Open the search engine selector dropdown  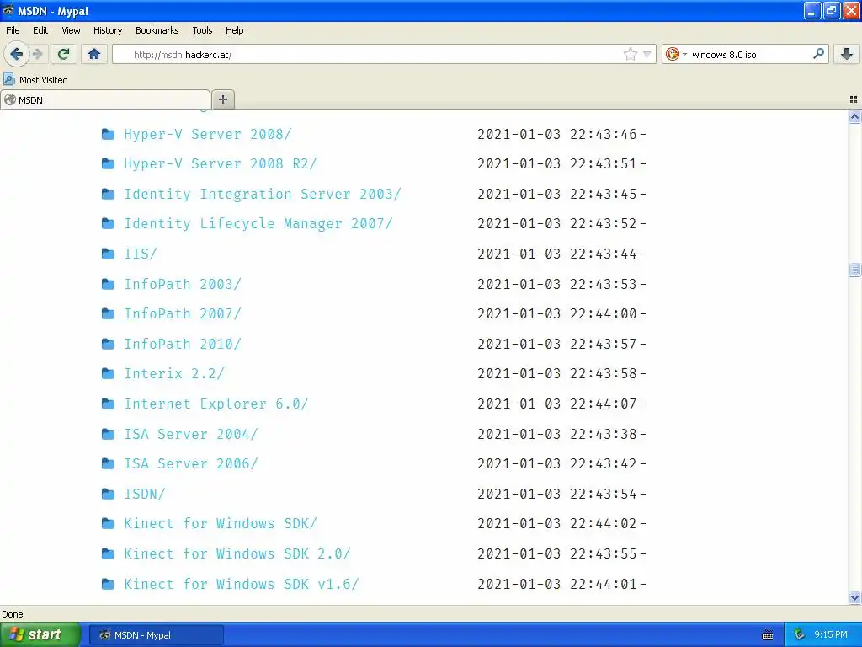click(676, 54)
